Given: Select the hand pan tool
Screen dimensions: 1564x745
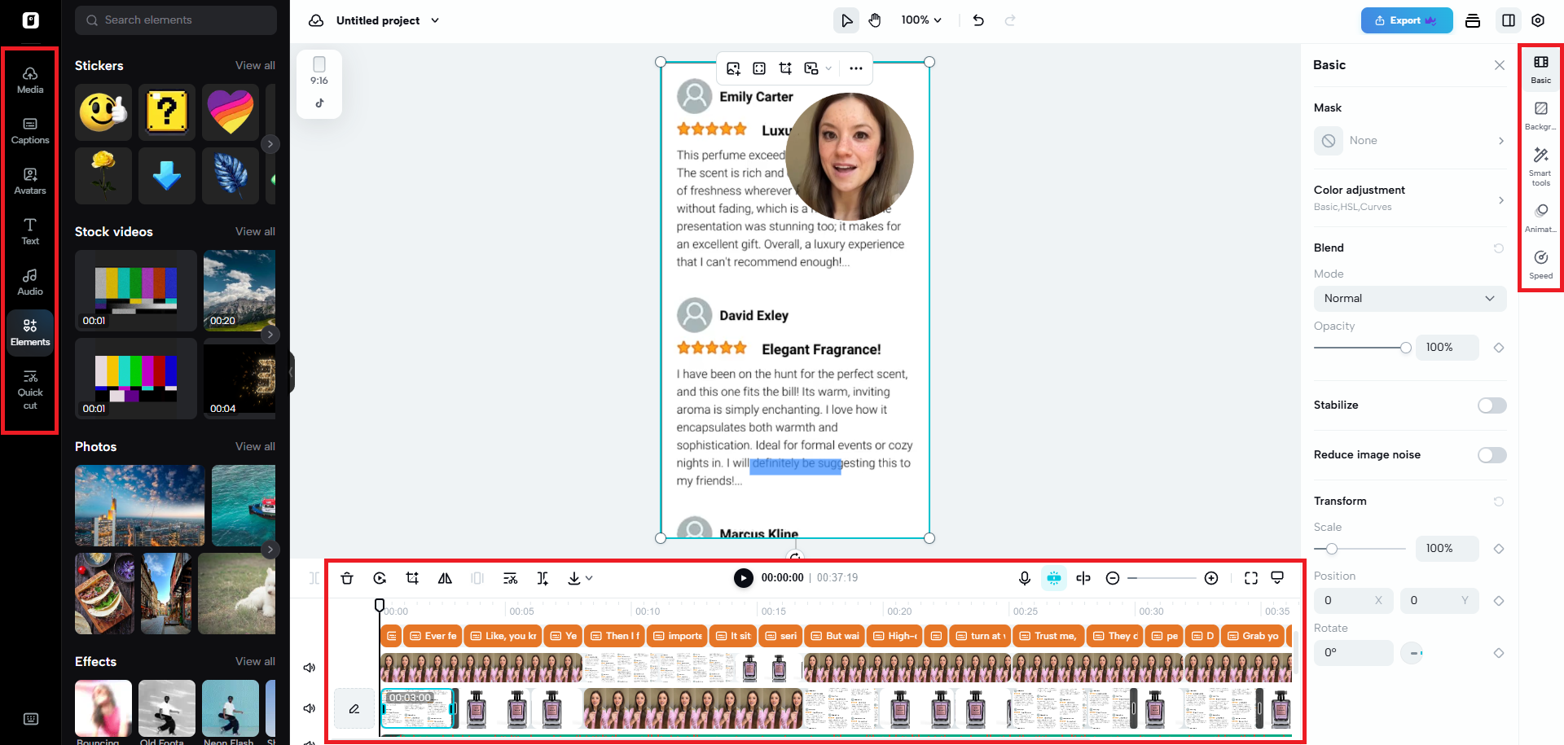Looking at the screenshot, I should tap(875, 20).
